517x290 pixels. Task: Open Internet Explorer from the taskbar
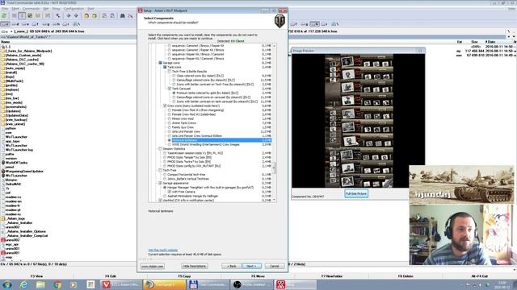point(23,284)
